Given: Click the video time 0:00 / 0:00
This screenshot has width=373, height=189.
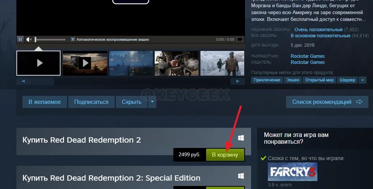Looking at the screenshot, I should pos(225,40).
